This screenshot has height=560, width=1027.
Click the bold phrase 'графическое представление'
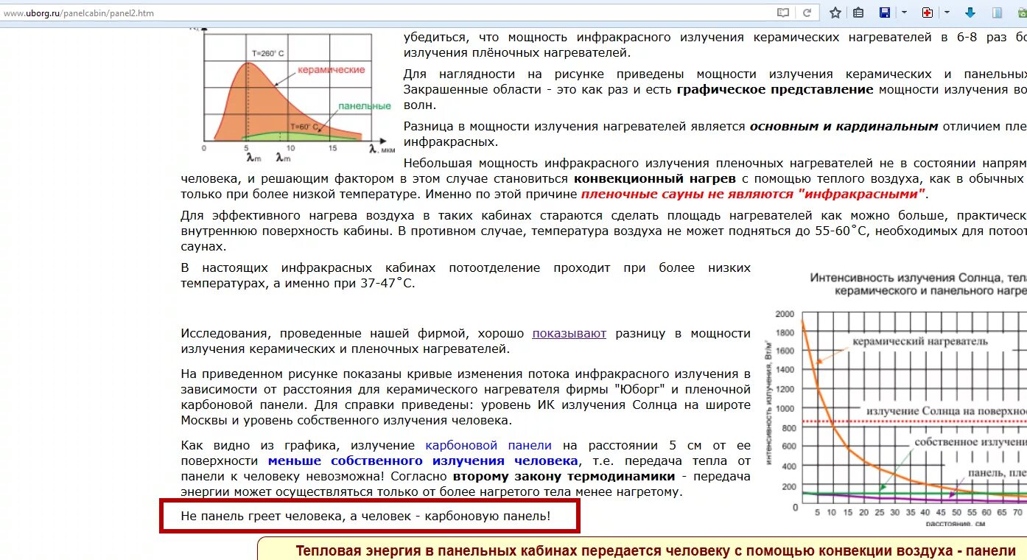pyautogui.click(x=775, y=89)
